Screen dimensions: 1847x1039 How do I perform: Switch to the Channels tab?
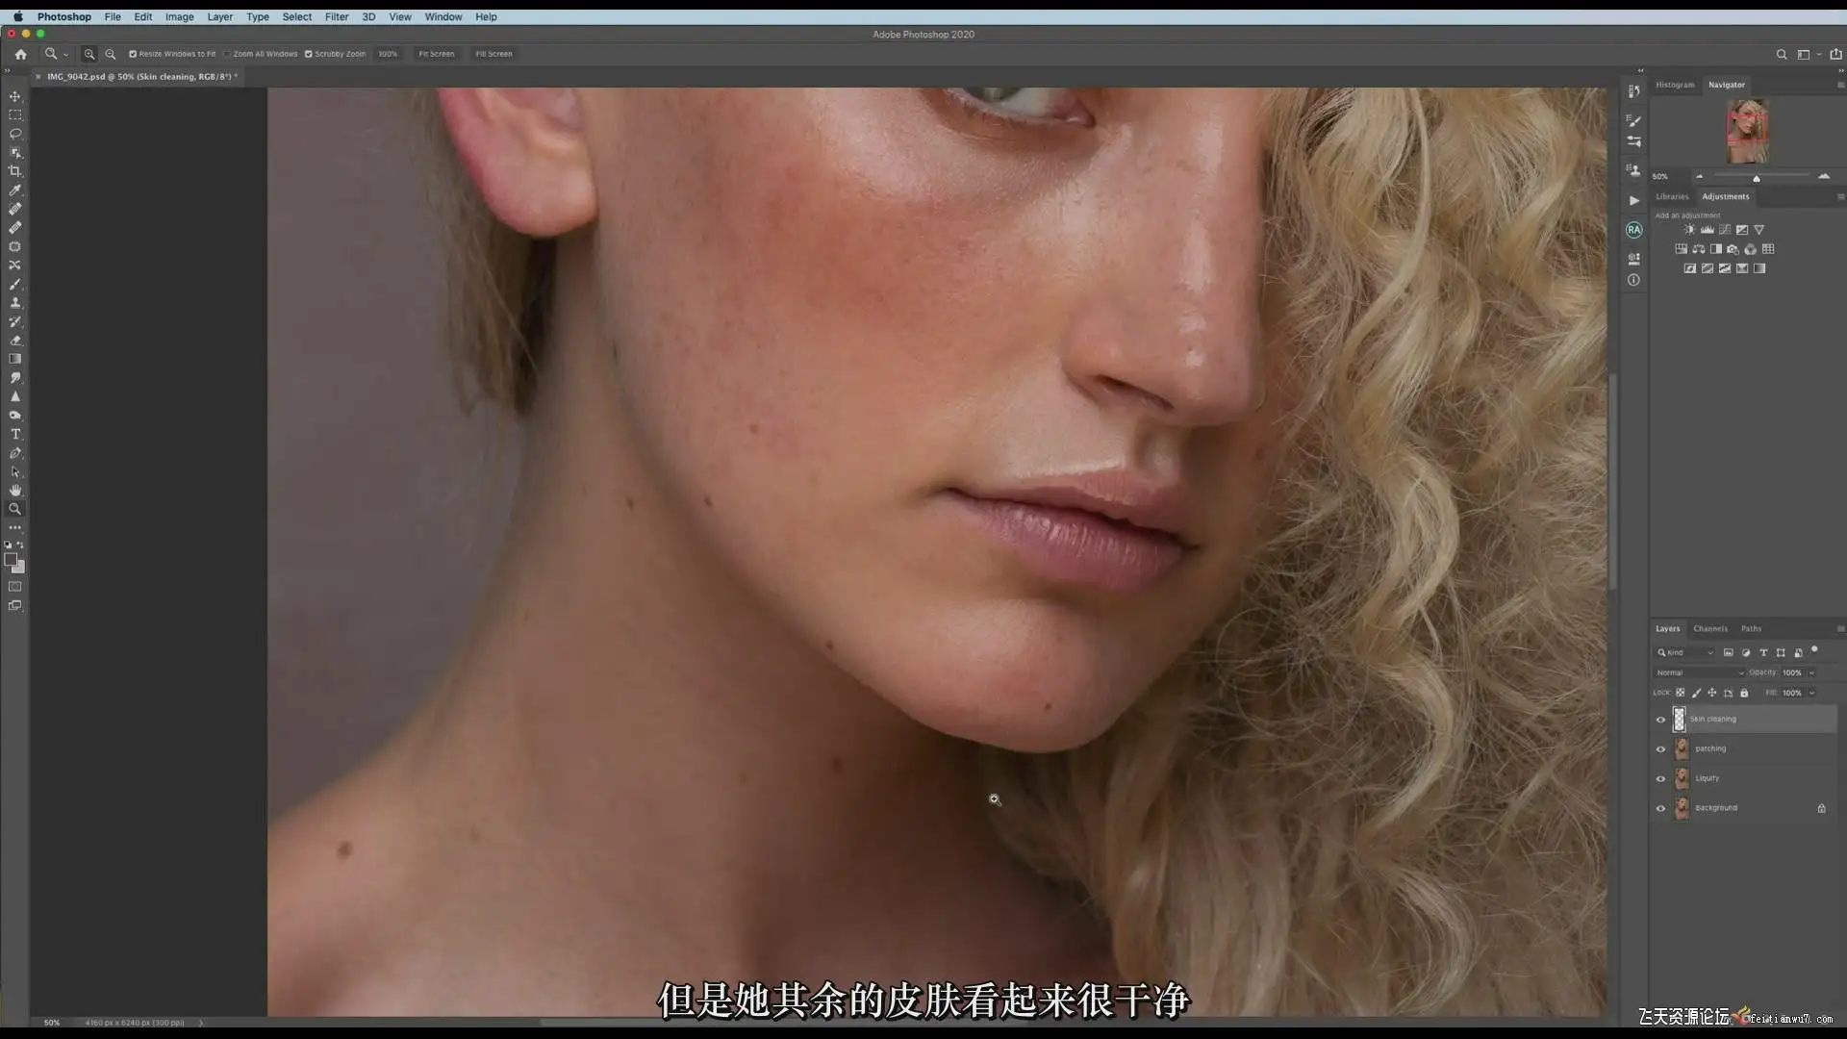pos(1710,628)
